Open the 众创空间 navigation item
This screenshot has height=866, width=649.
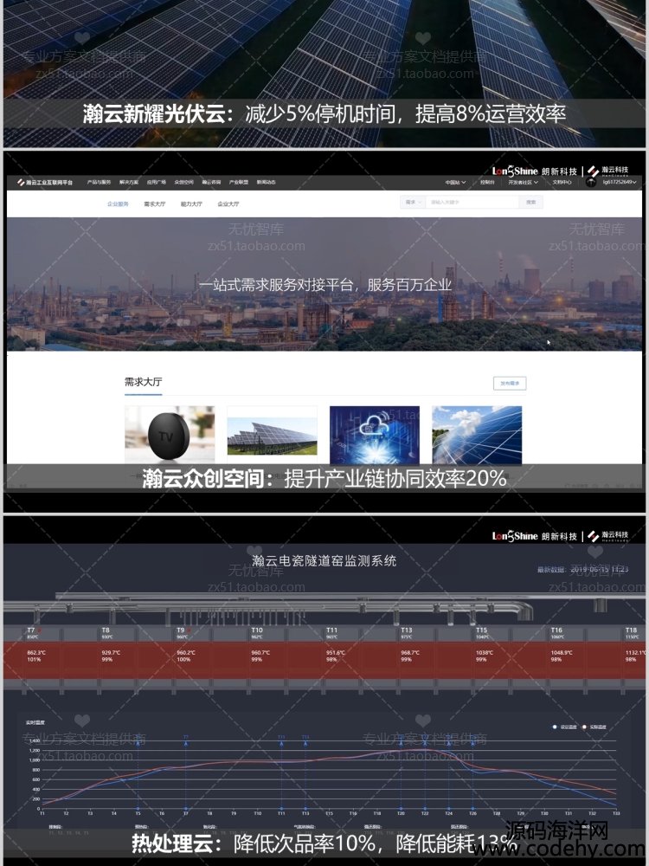click(x=183, y=182)
